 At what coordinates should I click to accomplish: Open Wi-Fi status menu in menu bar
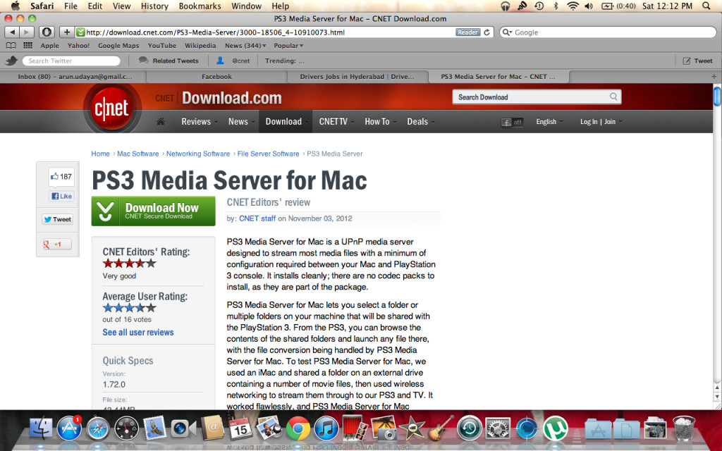(x=573, y=6)
